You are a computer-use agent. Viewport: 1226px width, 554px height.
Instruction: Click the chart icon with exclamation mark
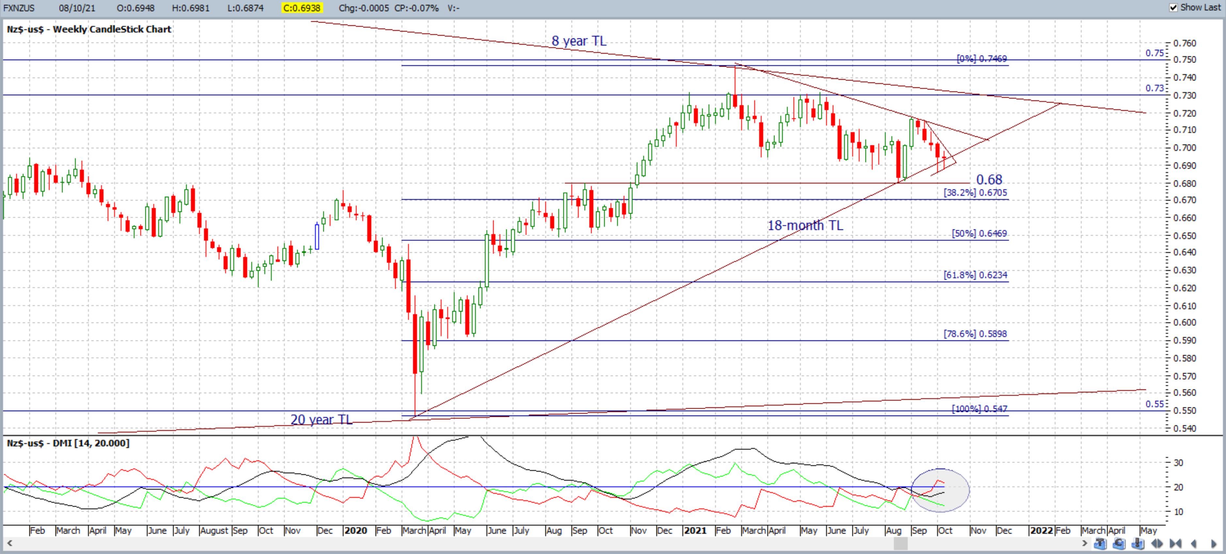1138,543
